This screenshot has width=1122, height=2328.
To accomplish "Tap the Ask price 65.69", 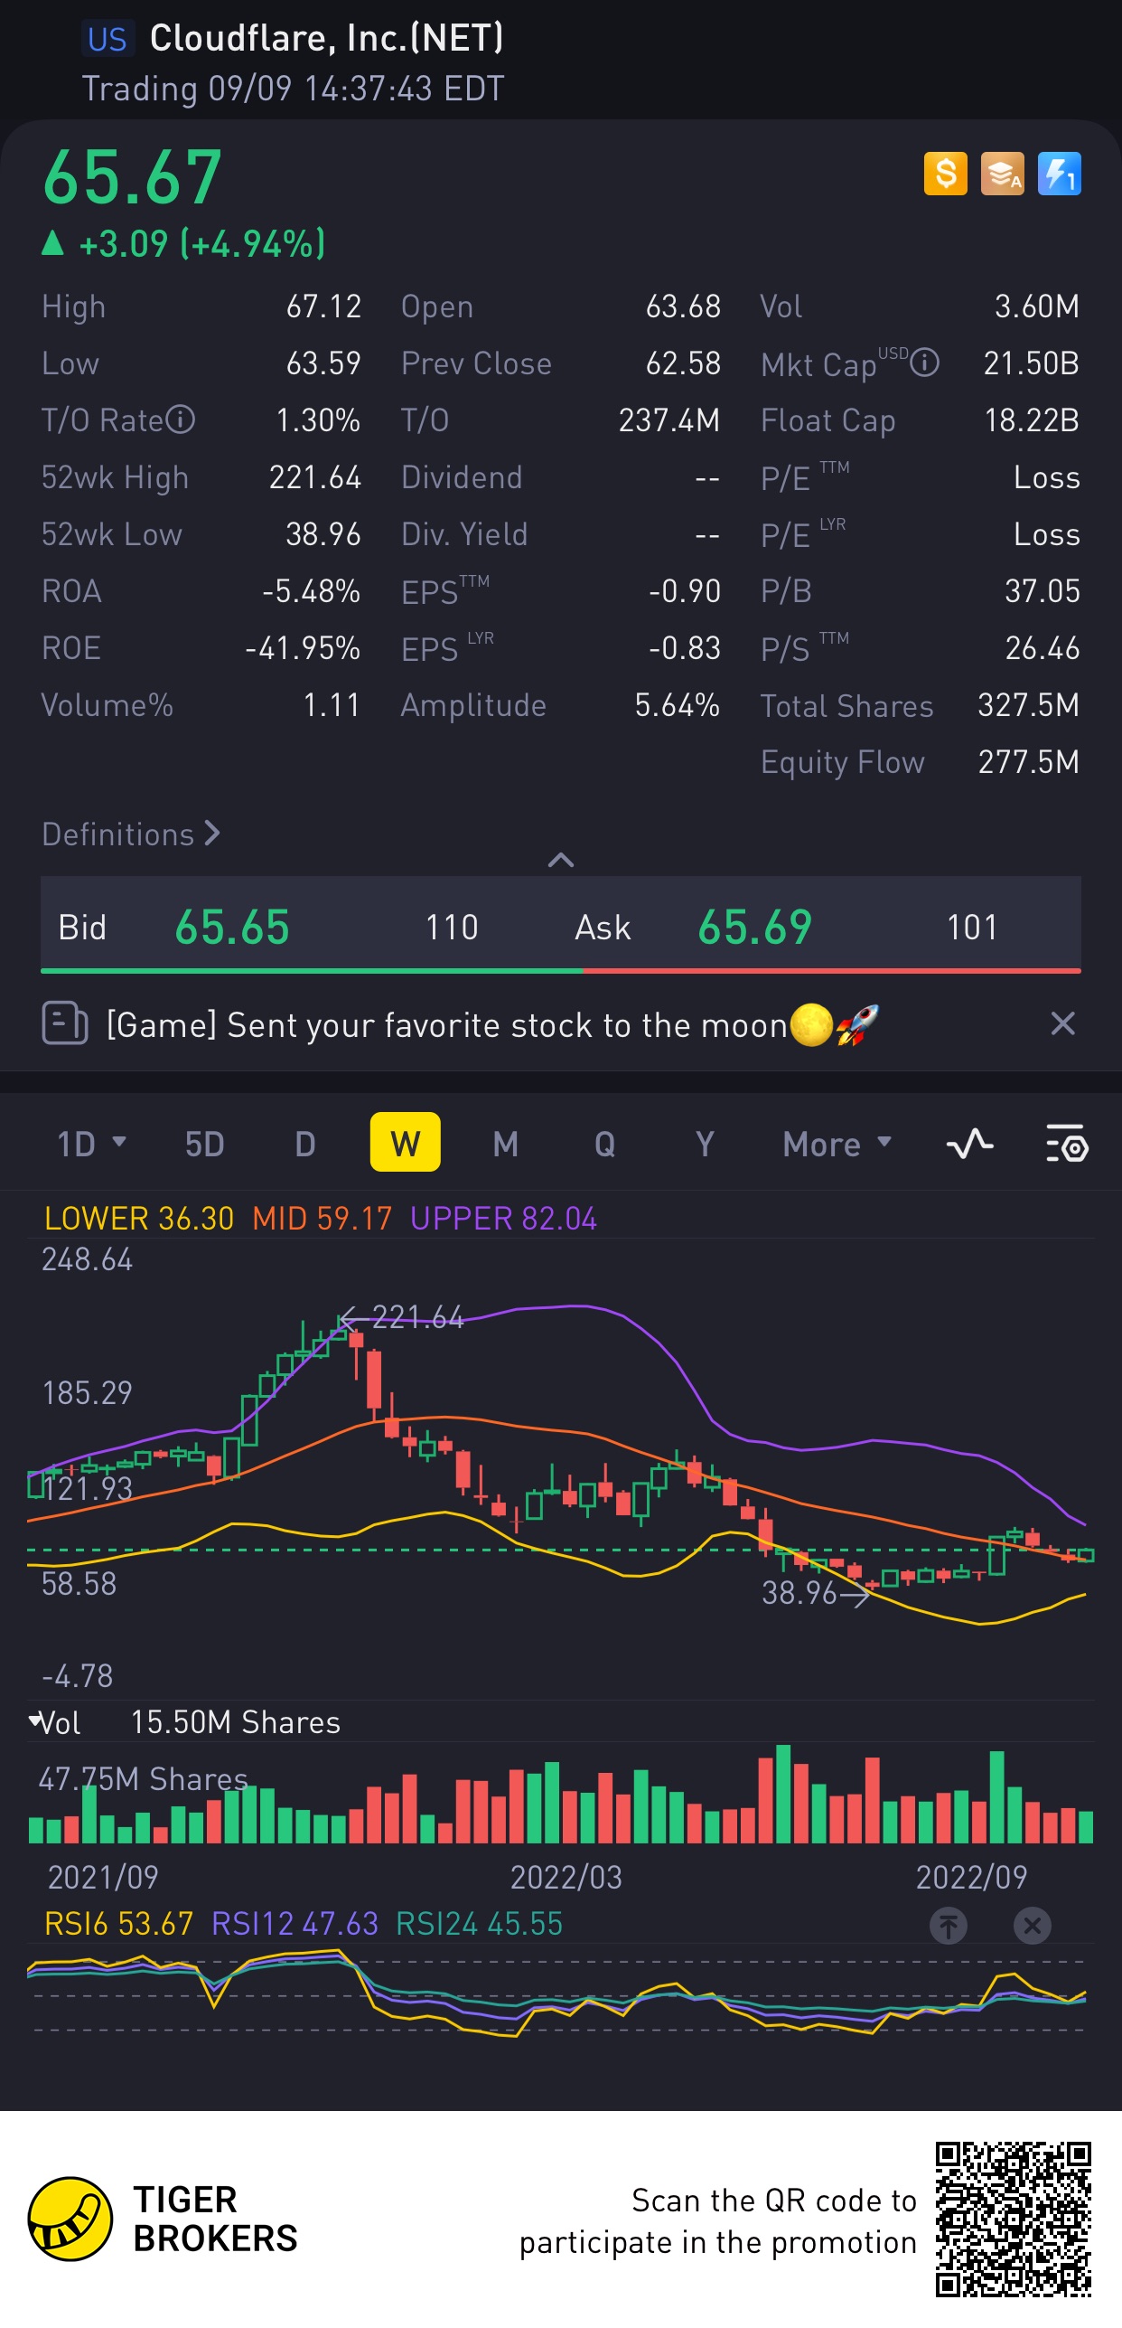I will 754,927.
